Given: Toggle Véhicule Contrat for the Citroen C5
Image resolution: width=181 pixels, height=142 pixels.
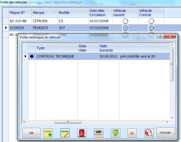Looking at the screenshot, I should pos(151,21).
